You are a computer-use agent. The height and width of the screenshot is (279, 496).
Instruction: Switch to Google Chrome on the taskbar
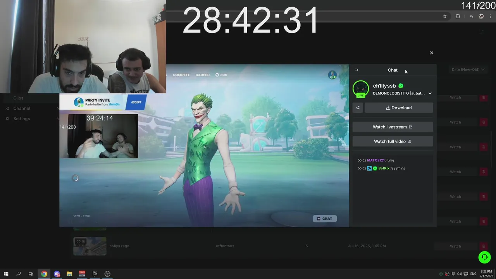[44, 274]
